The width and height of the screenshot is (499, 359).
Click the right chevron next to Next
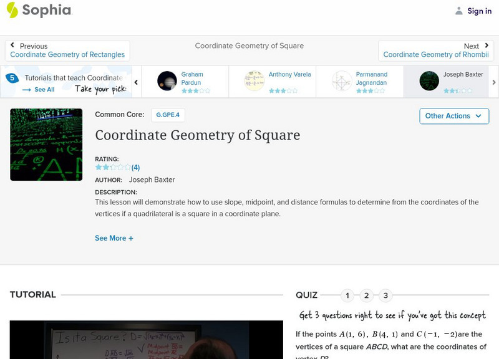[x=487, y=45]
